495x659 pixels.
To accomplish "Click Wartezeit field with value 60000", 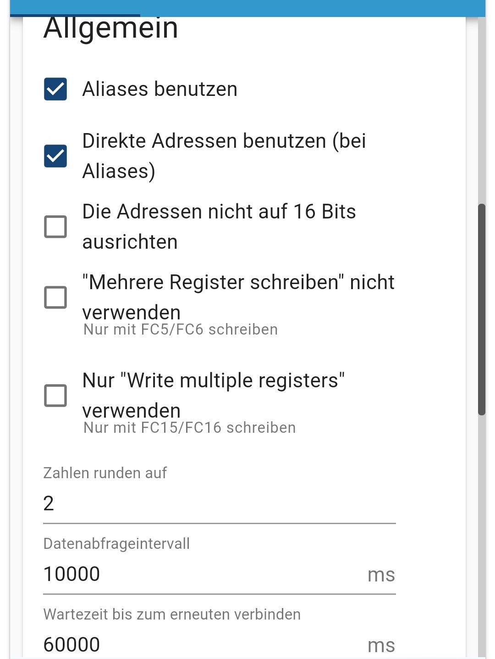I will 202,645.
